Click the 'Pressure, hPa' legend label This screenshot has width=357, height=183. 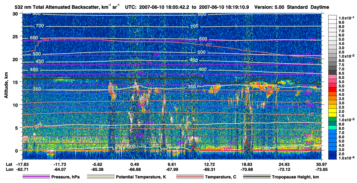(x=65, y=177)
